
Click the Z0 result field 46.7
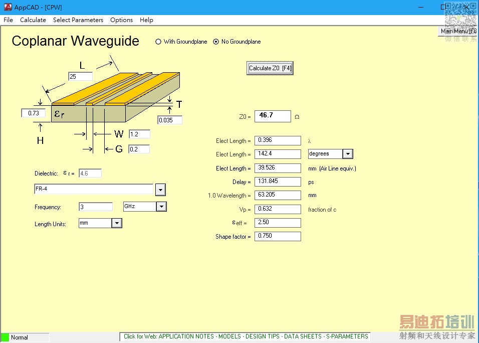(273, 116)
